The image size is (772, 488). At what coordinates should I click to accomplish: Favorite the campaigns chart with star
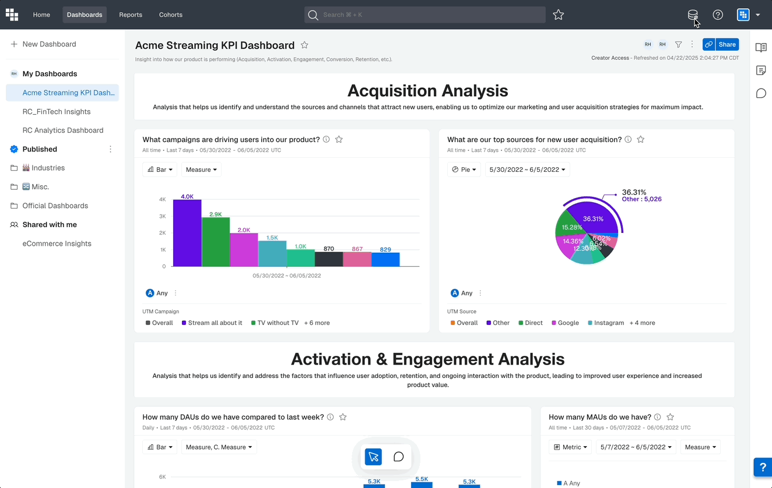[339, 139]
